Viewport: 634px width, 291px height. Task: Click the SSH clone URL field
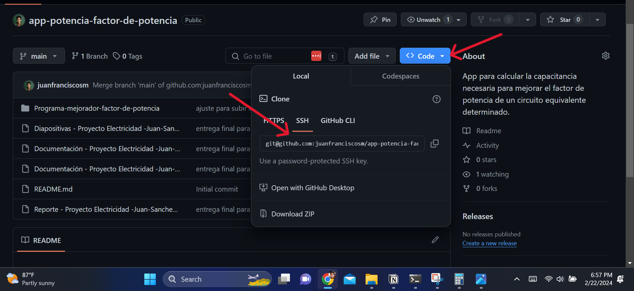click(x=342, y=144)
